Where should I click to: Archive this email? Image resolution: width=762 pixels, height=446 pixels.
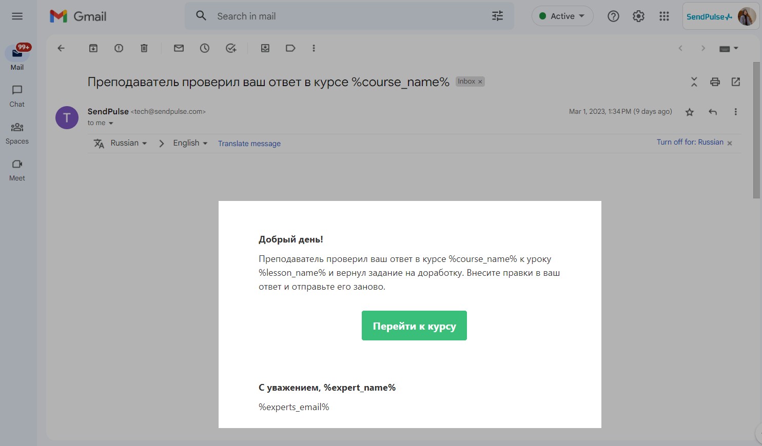(93, 48)
